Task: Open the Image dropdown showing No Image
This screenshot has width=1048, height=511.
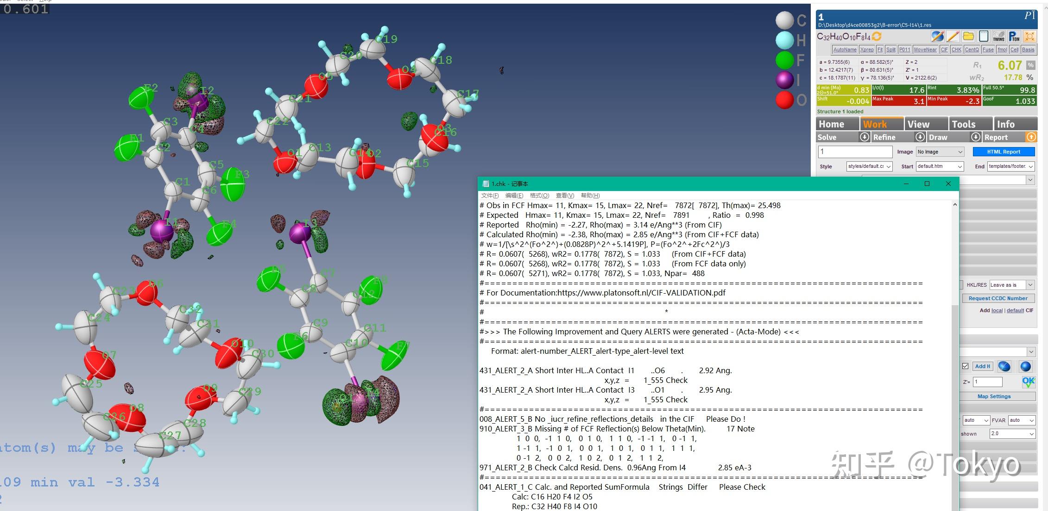Action: [x=940, y=152]
